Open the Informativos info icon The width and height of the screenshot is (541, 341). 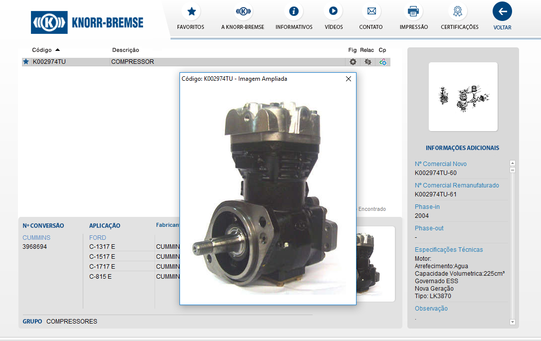(x=294, y=11)
